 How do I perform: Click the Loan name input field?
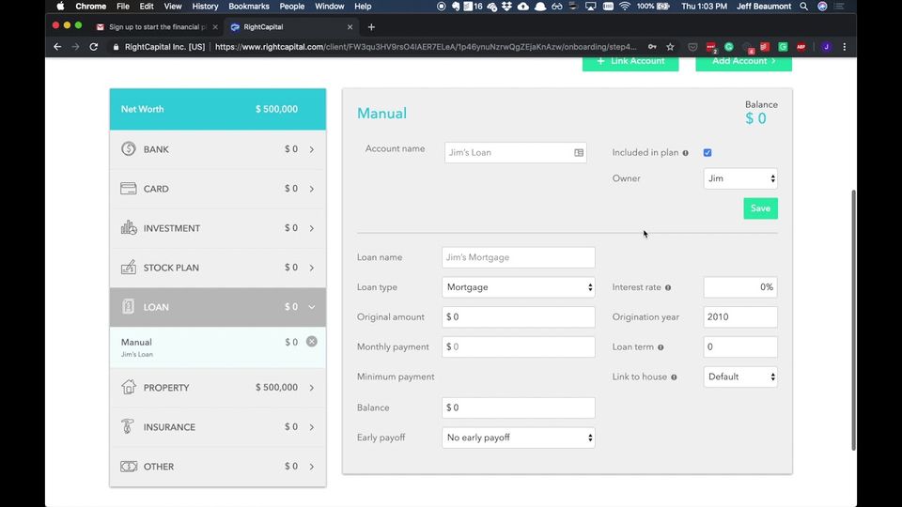[519, 257]
